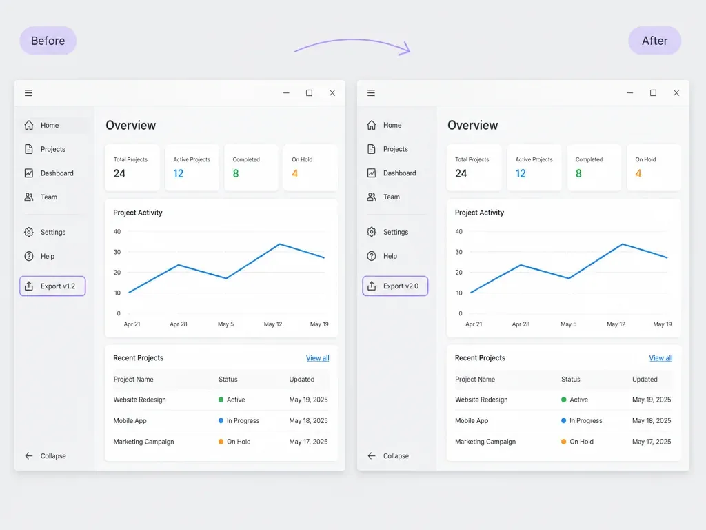Screen dimensions: 706x530
Task: Click Home house icon in Before window
Action: point(29,125)
